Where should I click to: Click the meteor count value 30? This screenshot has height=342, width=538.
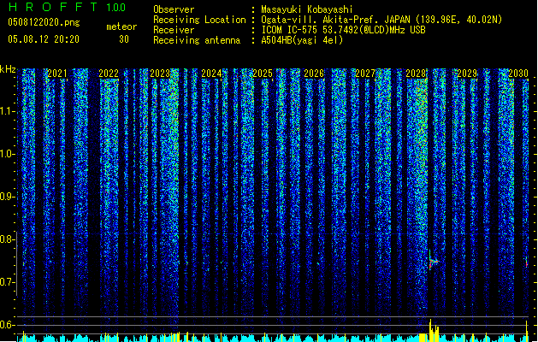pos(124,39)
